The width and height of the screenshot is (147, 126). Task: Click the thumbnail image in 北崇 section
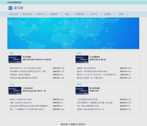pos(15,90)
